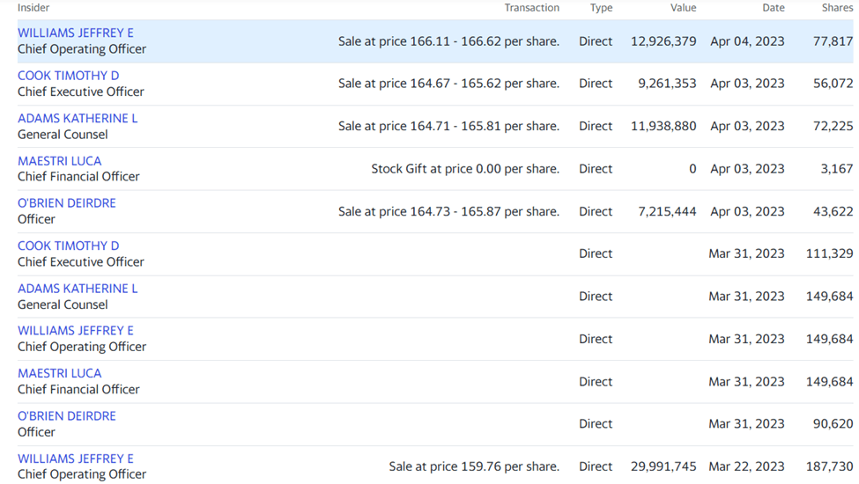The image size is (859, 484).
Task: Open Williams Jeffrey E link dated Apr 04, 2023
Action: (76, 33)
